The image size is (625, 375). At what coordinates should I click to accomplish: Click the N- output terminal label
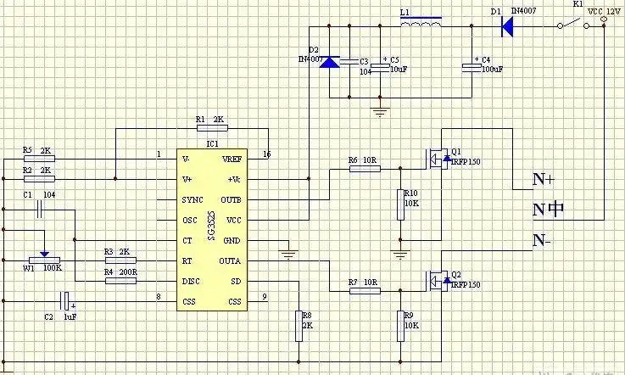pyautogui.click(x=543, y=240)
